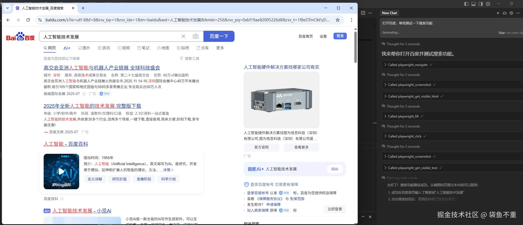The width and height of the screenshot is (523, 225).
Task: Toggle the editor primary sidebar layout icon
Action: click(466, 4)
